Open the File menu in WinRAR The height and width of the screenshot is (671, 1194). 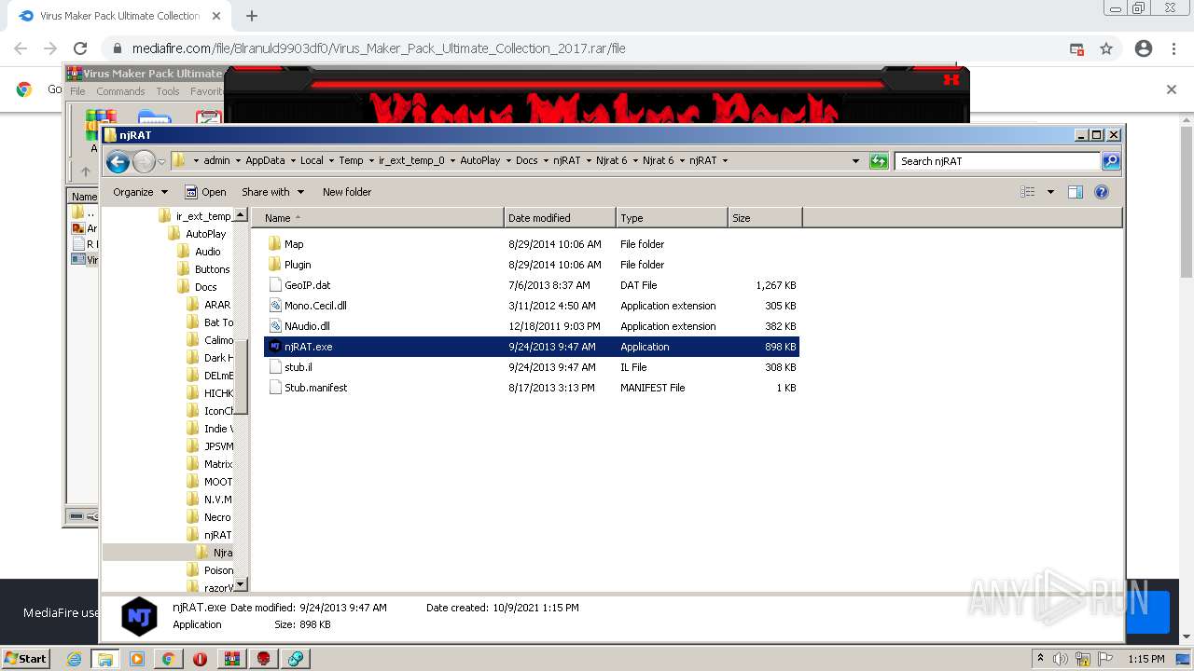tap(77, 91)
